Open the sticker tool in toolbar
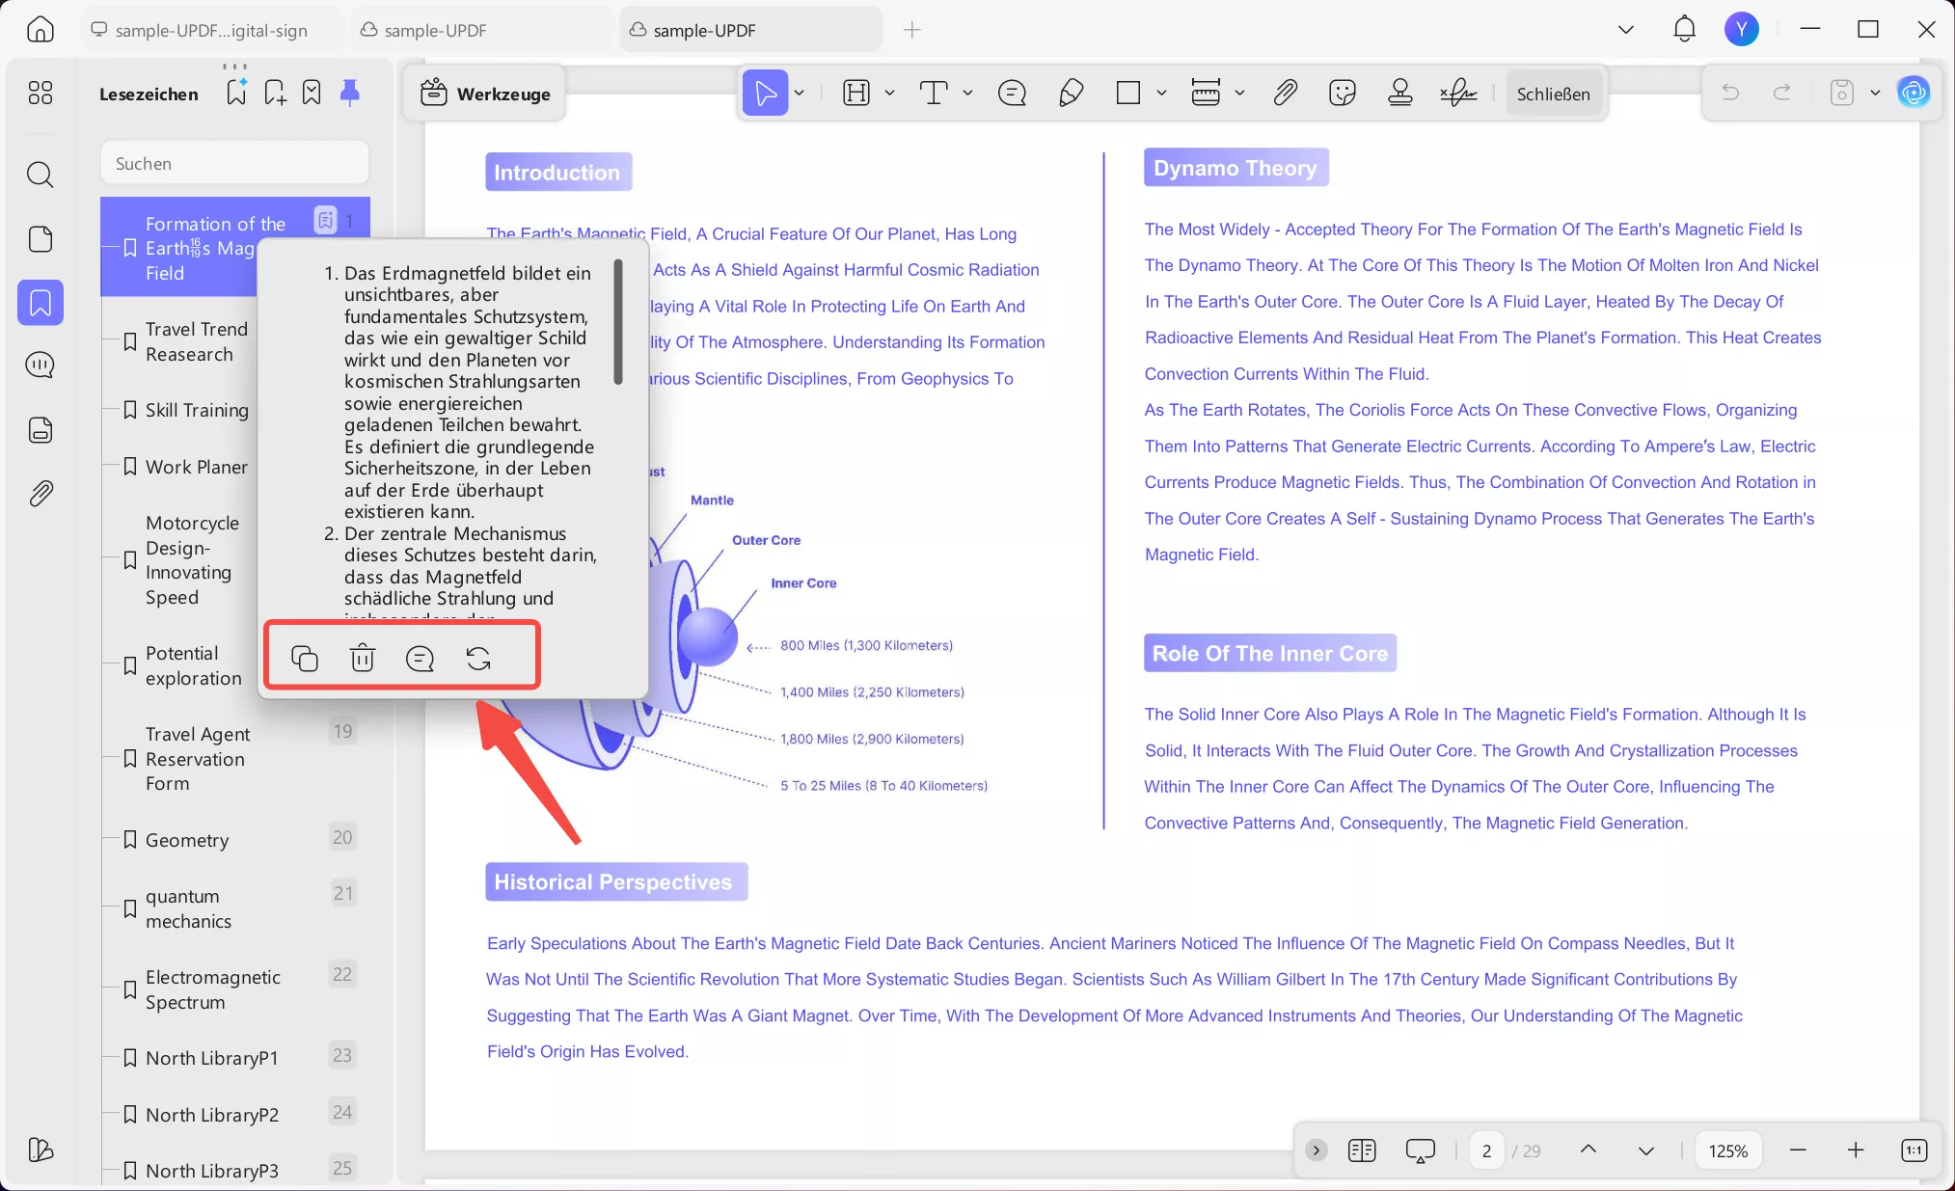This screenshot has height=1191, width=1955. (x=1342, y=93)
